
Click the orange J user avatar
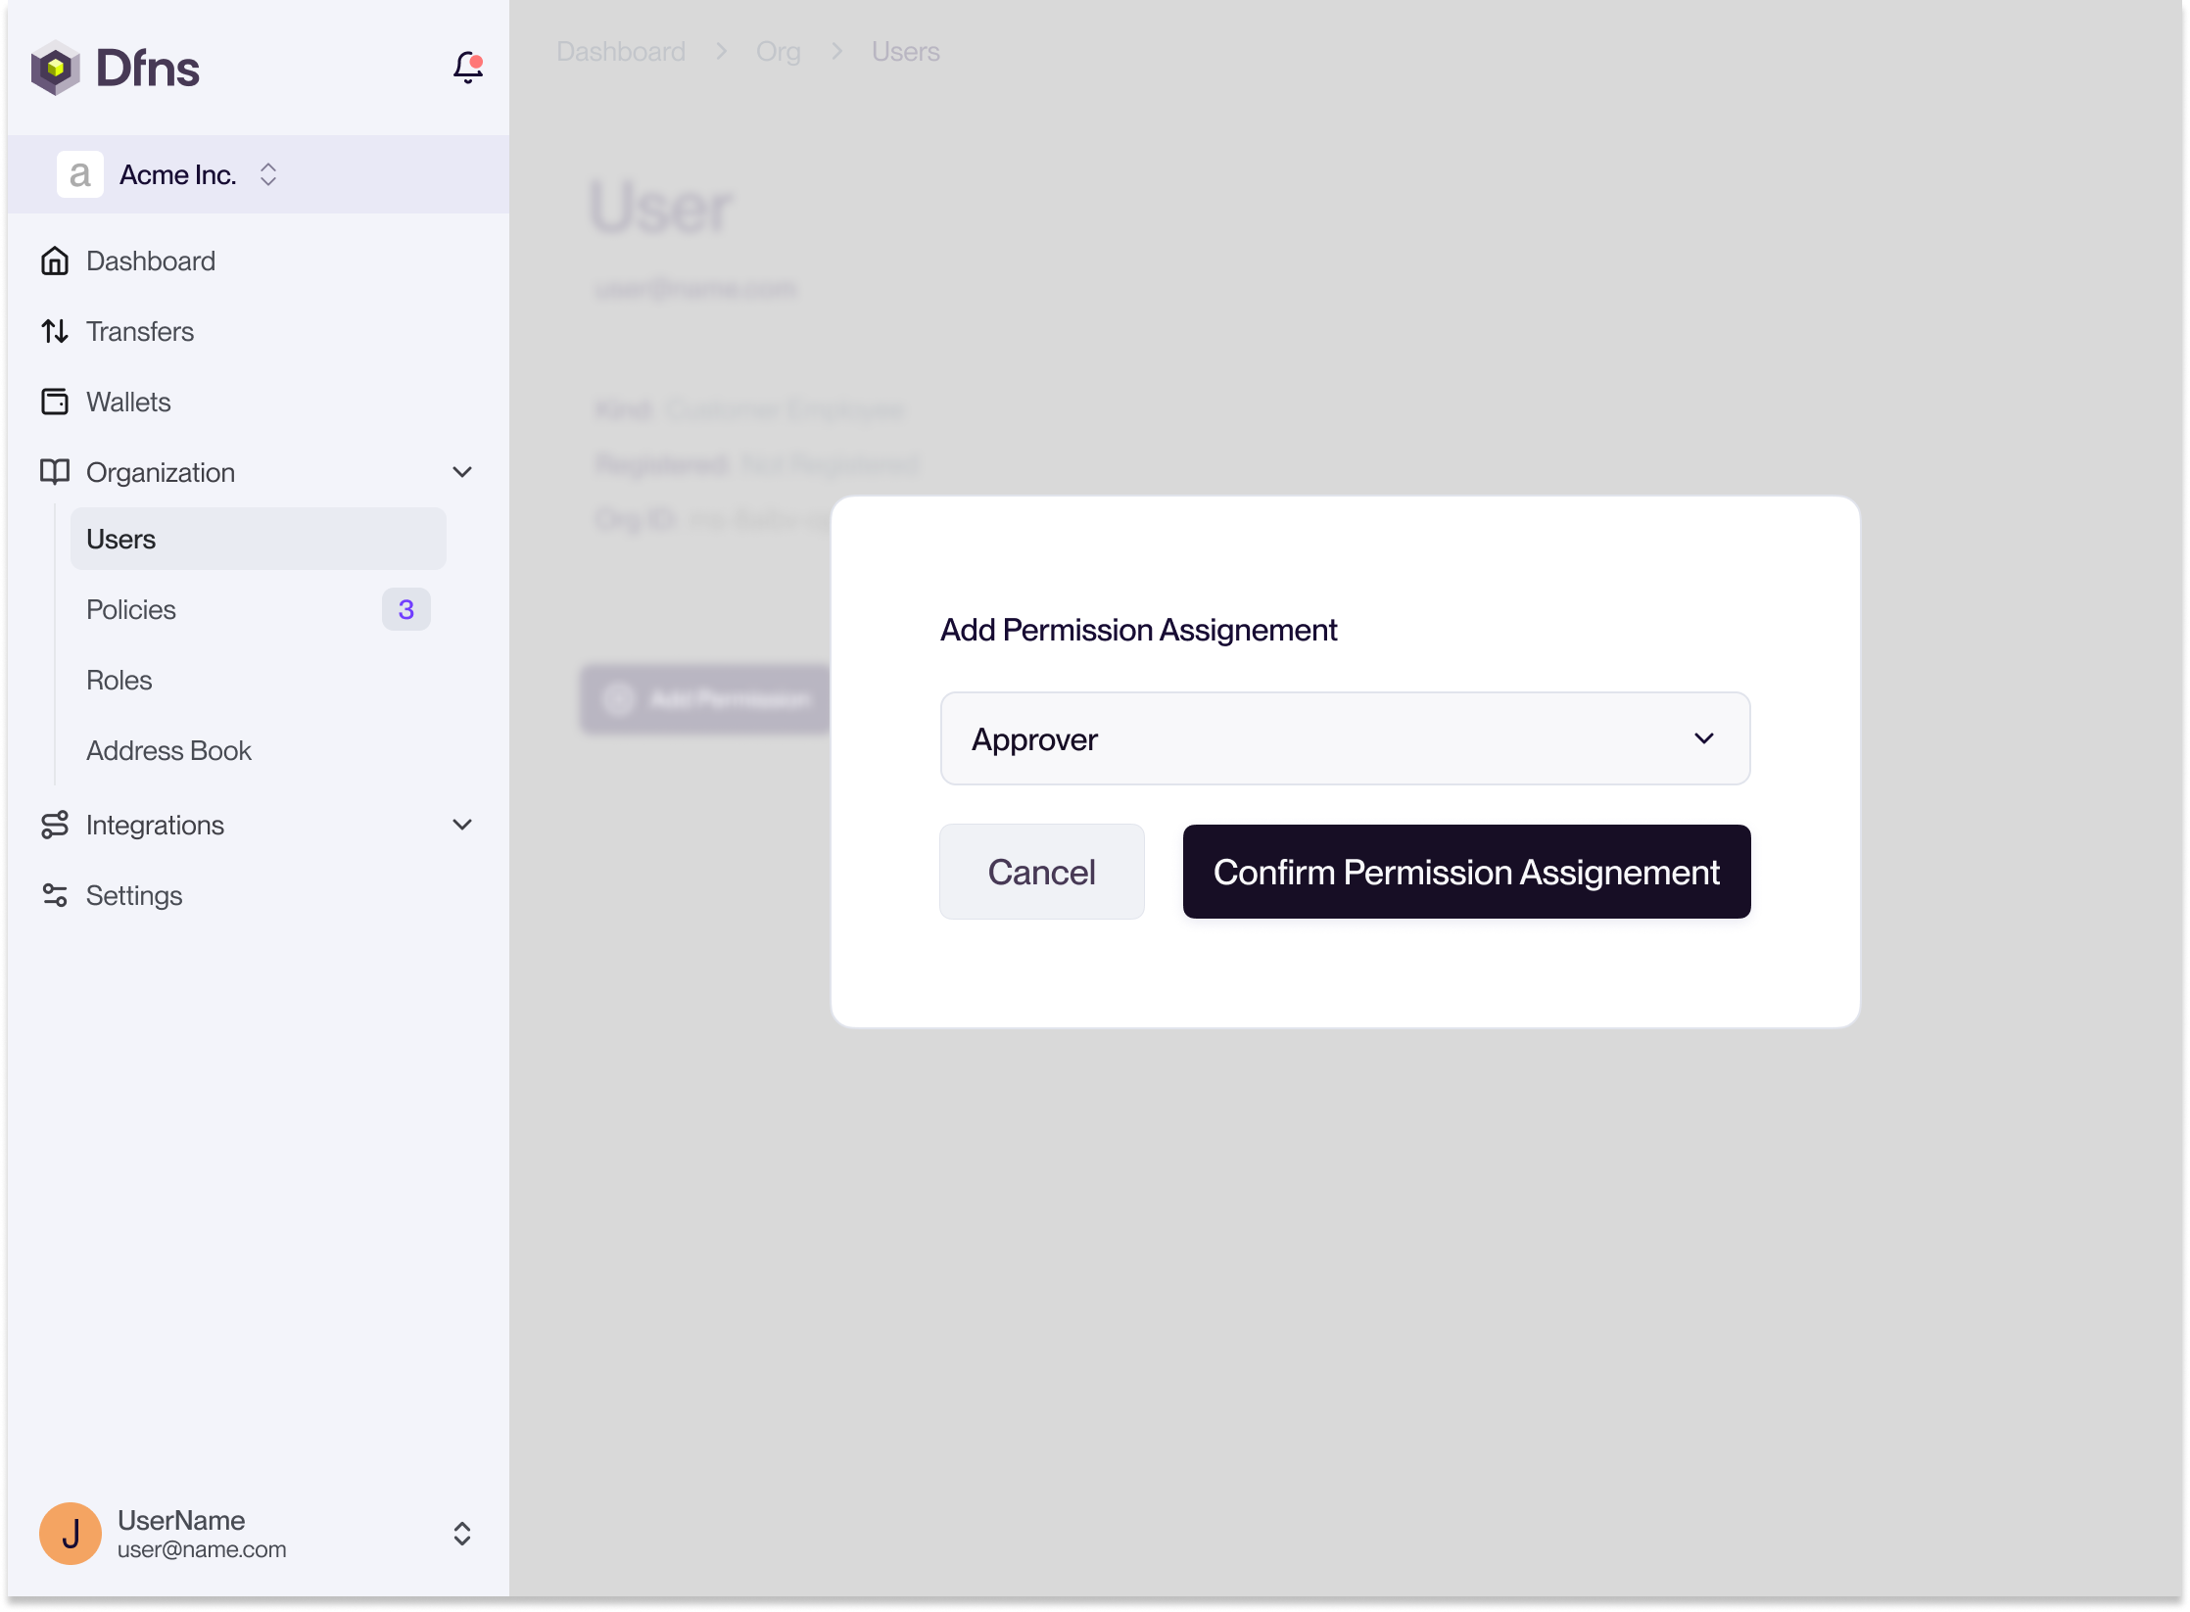tap(71, 1534)
